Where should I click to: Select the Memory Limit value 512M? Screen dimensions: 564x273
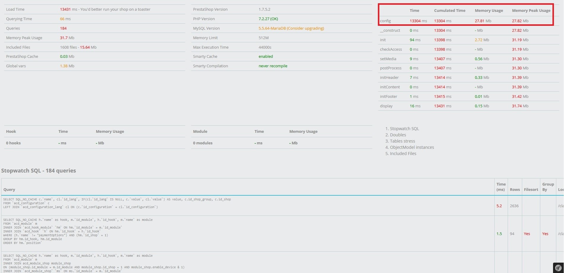coord(263,38)
